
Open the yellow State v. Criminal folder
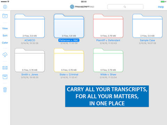coord(69,60)
